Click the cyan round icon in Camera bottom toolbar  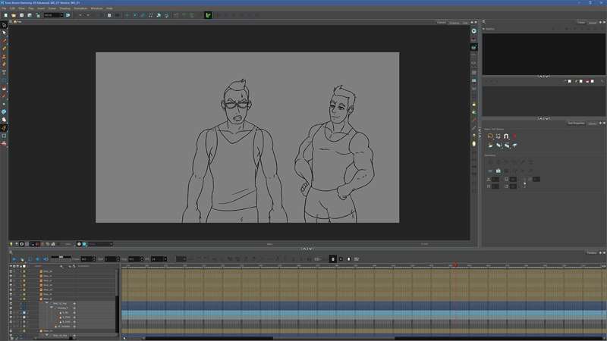click(x=84, y=244)
